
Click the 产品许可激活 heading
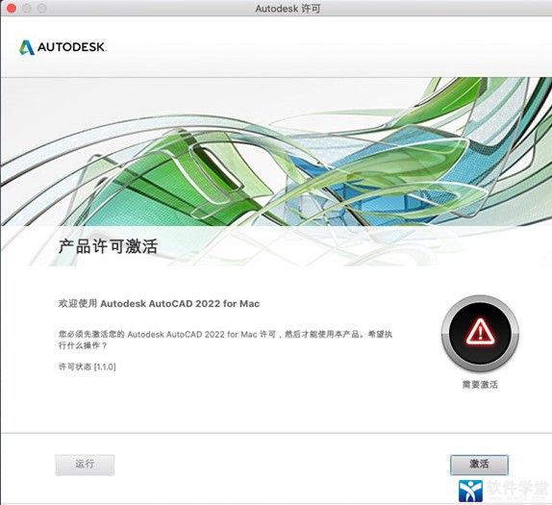click(x=108, y=246)
